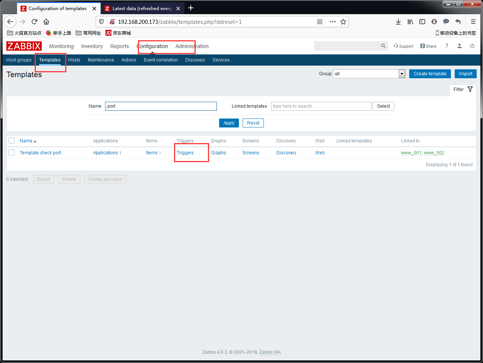The width and height of the screenshot is (483, 363).
Task: Click the Create template button
Action: [430, 74]
